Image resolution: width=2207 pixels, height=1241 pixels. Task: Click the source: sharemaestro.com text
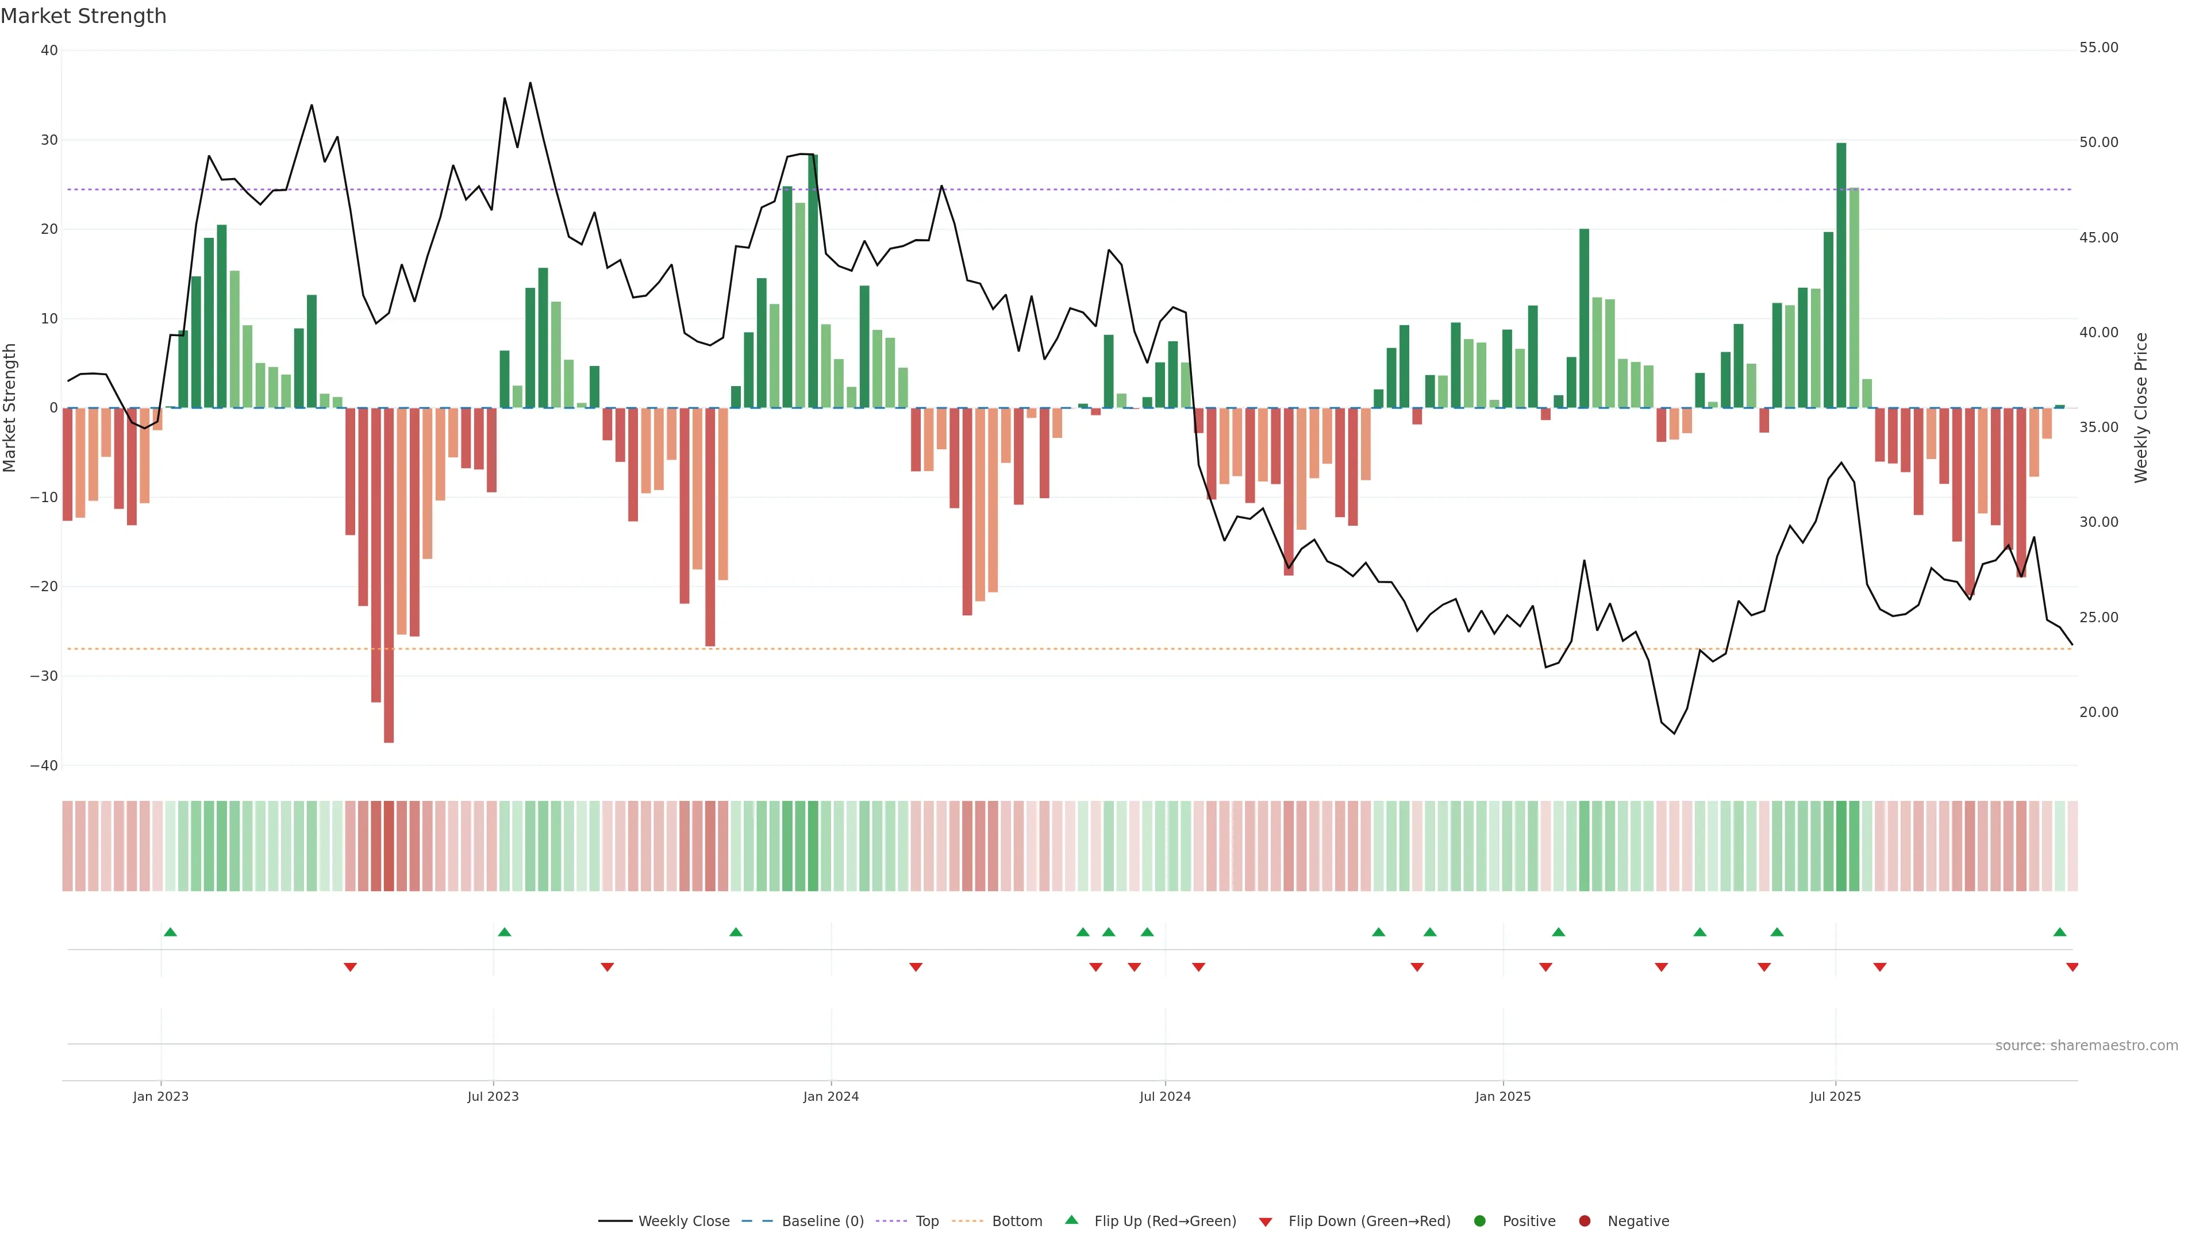point(2086,1045)
